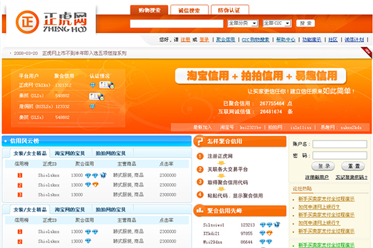Screen dimensions: 373x248
Task: Click the blue diamond in the XYkdi21 row
Action: (x=262, y=233)
